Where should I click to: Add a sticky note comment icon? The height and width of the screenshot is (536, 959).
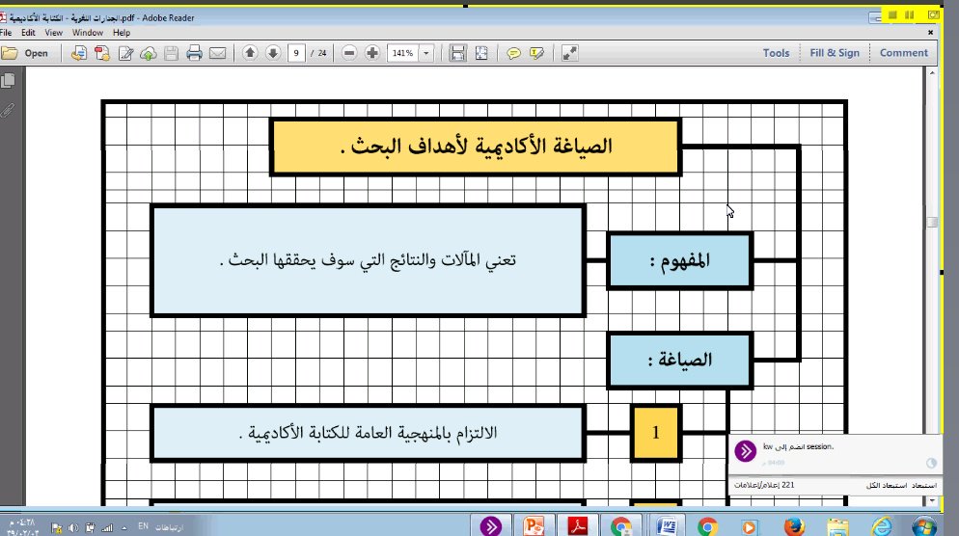click(513, 53)
